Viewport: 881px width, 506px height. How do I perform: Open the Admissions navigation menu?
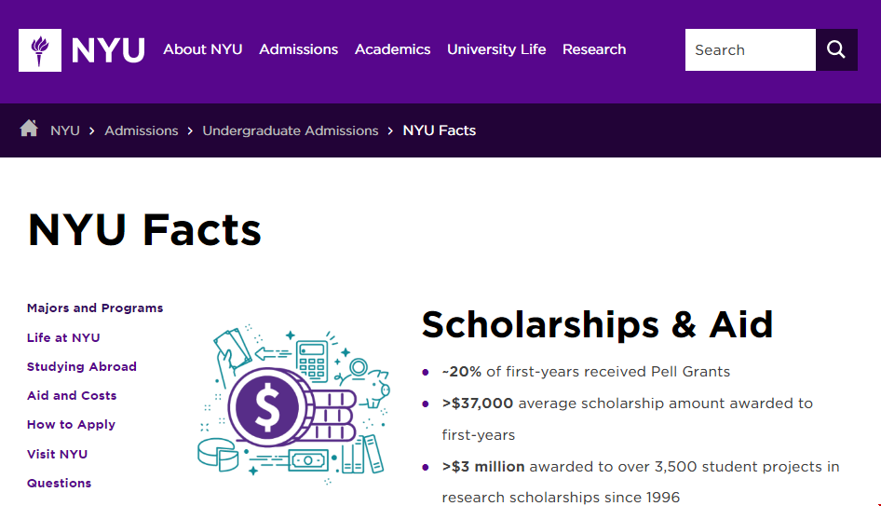298,49
